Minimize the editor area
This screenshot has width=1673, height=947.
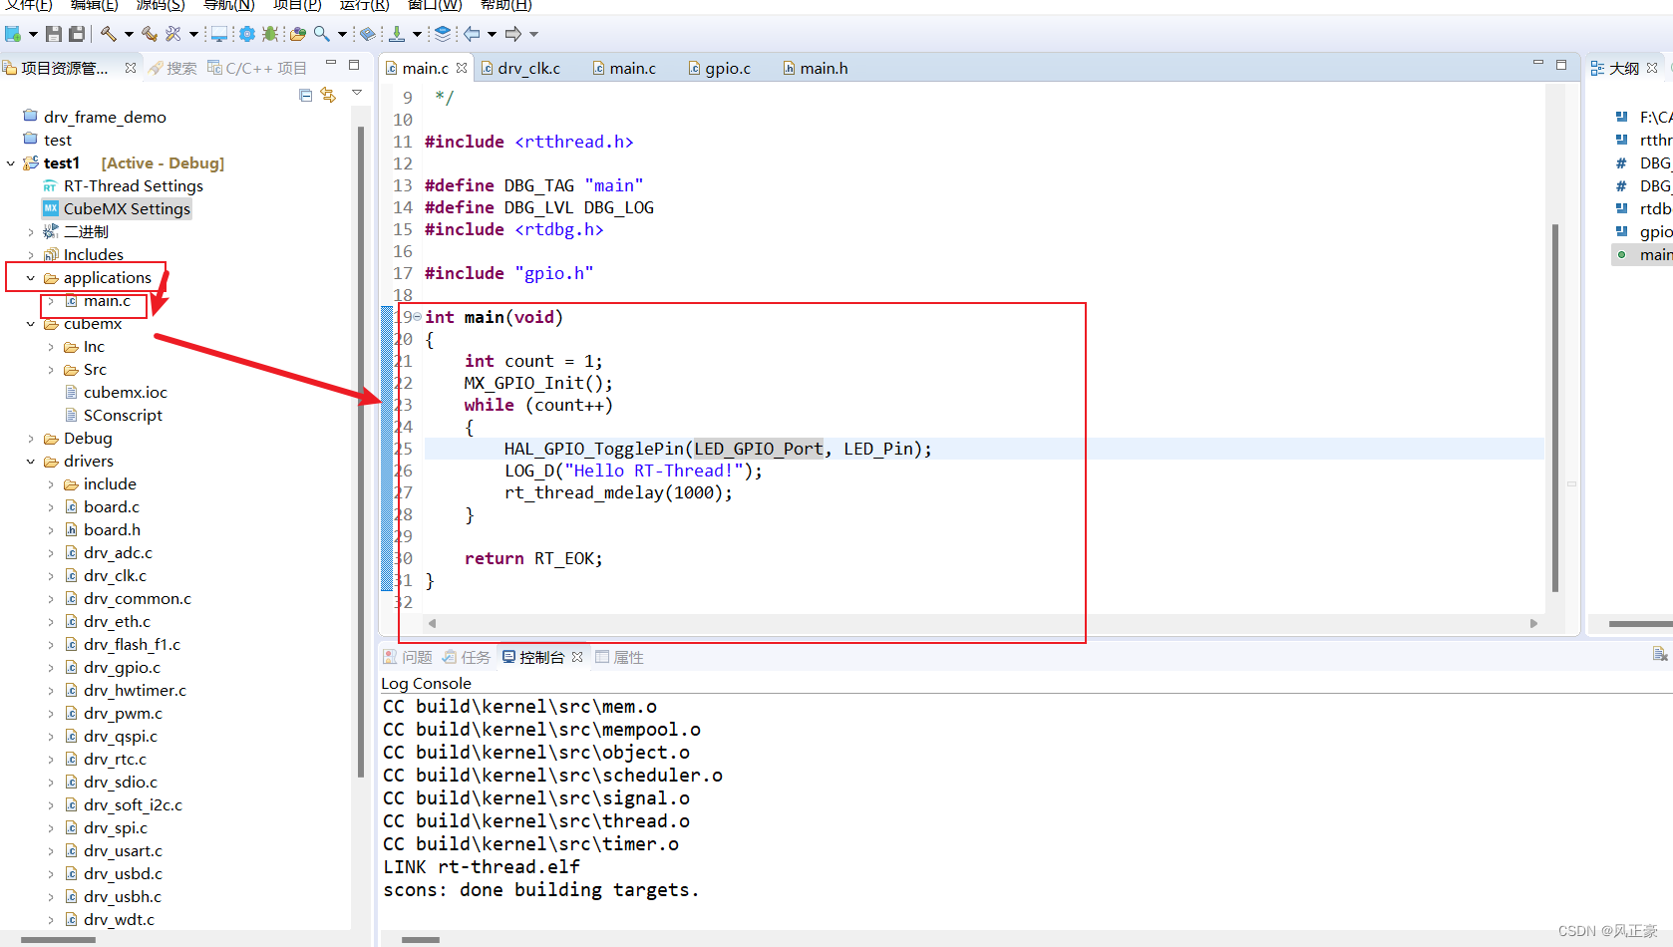(x=1538, y=64)
